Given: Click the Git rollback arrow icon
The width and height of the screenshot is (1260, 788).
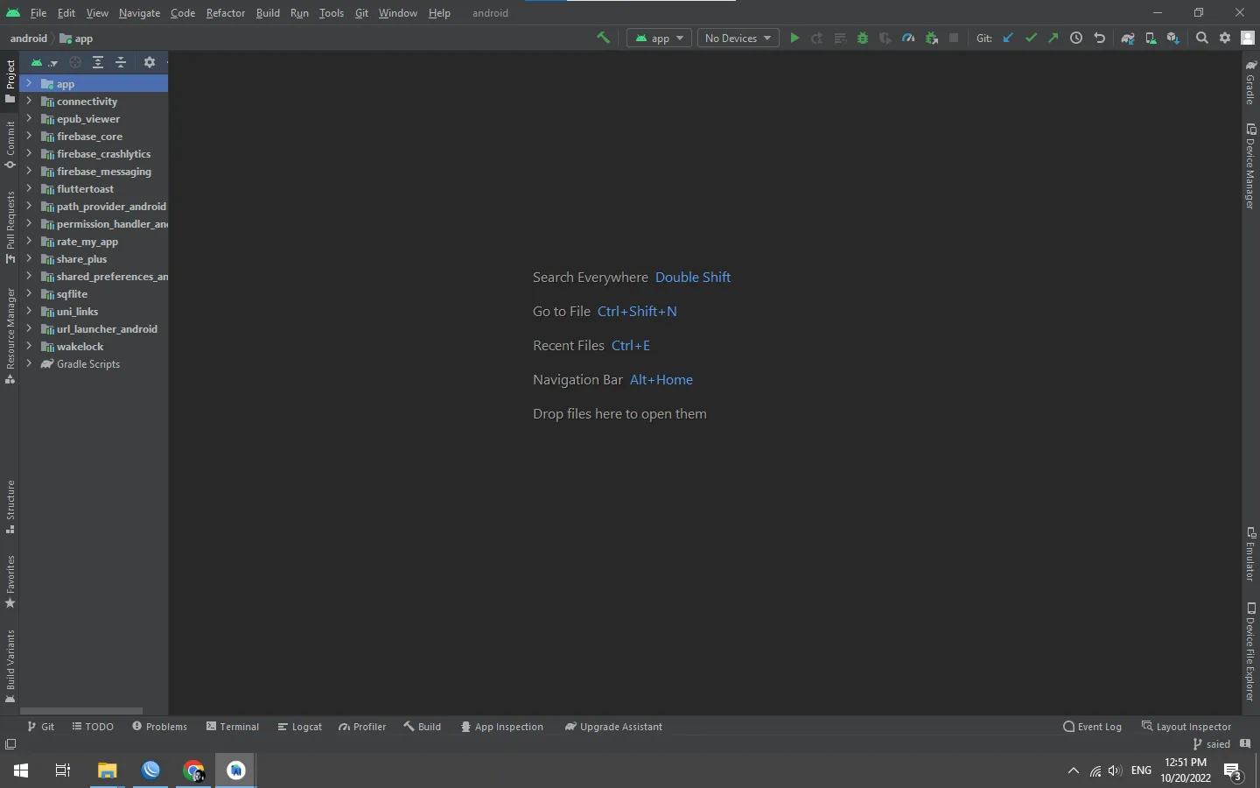Looking at the screenshot, I should 1099,38.
